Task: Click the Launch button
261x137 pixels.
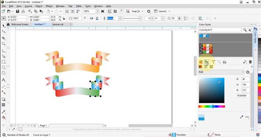Action: (160, 11)
